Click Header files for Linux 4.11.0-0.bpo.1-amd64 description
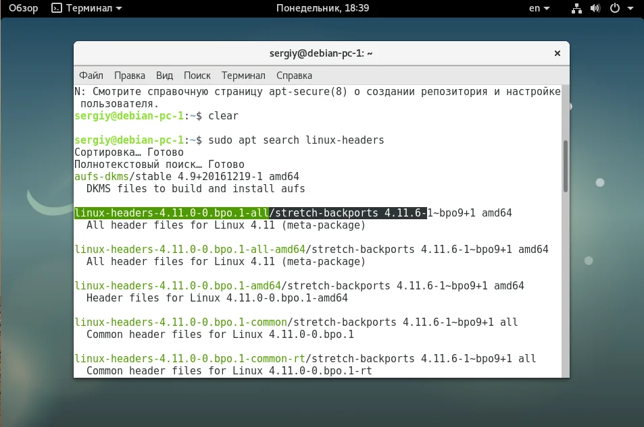Image resolution: width=644 pixels, height=427 pixels. [217, 298]
